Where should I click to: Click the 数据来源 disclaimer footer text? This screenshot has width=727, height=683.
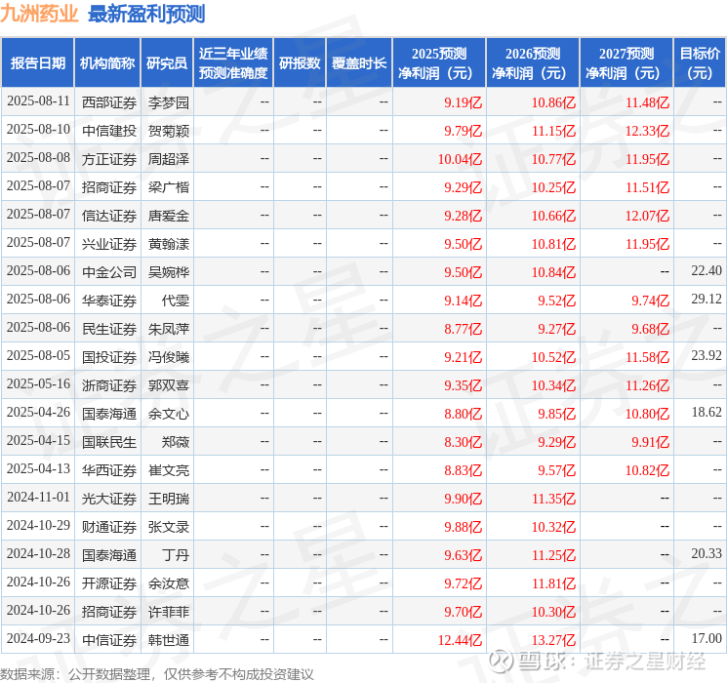[x=157, y=674]
